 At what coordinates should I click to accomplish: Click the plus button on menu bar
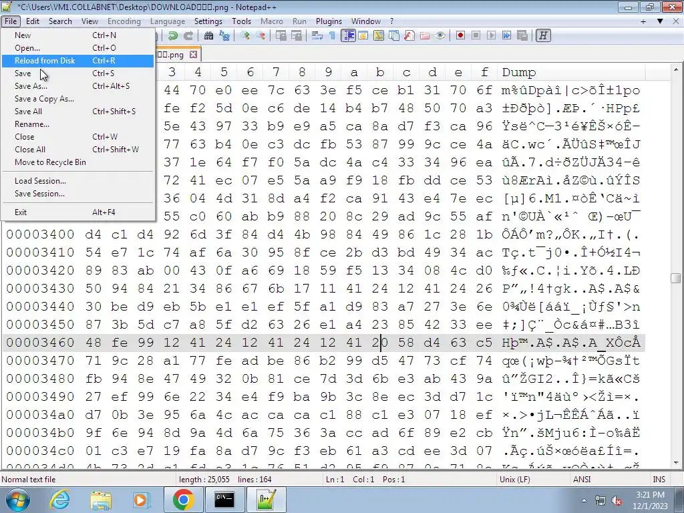pos(643,21)
